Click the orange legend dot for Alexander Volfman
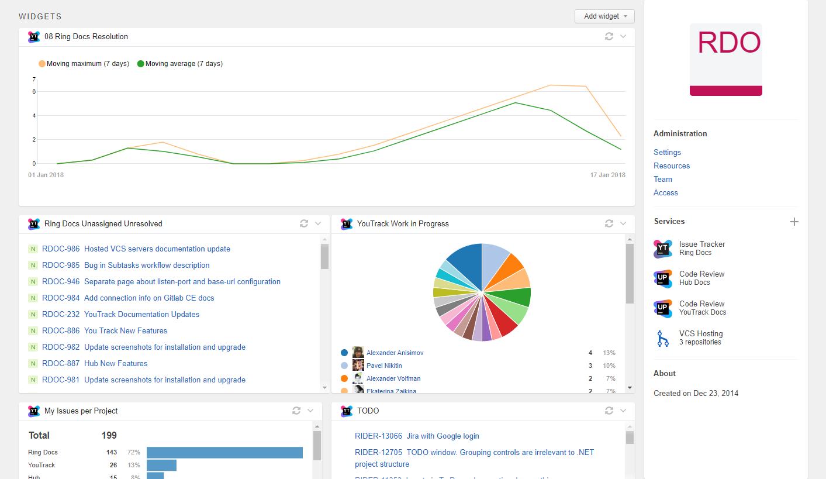The image size is (826, 479). pyautogui.click(x=344, y=378)
